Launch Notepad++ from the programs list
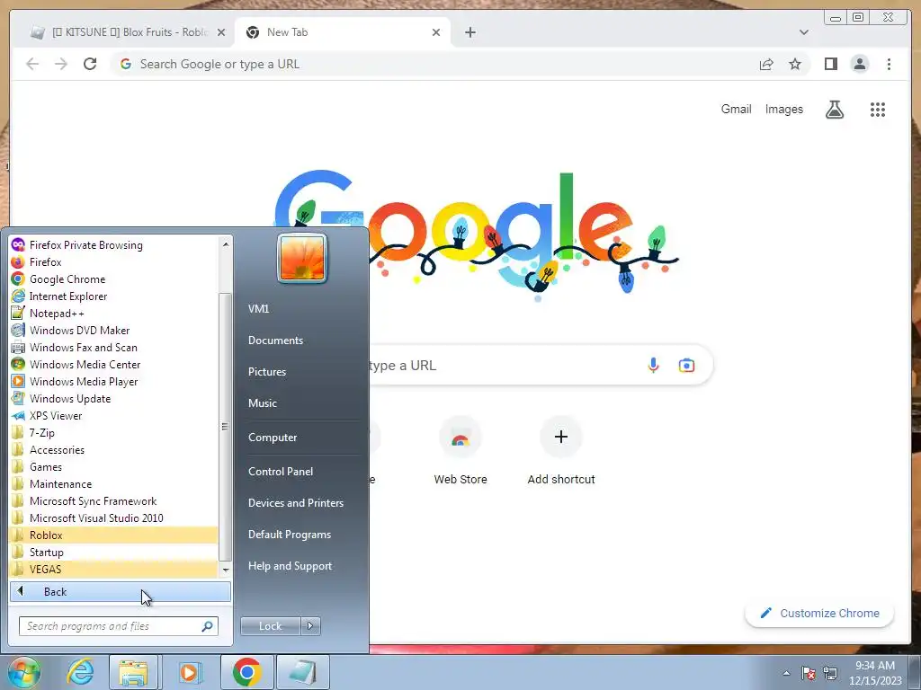This screenshot has height=690, width=921. point(113,314)
